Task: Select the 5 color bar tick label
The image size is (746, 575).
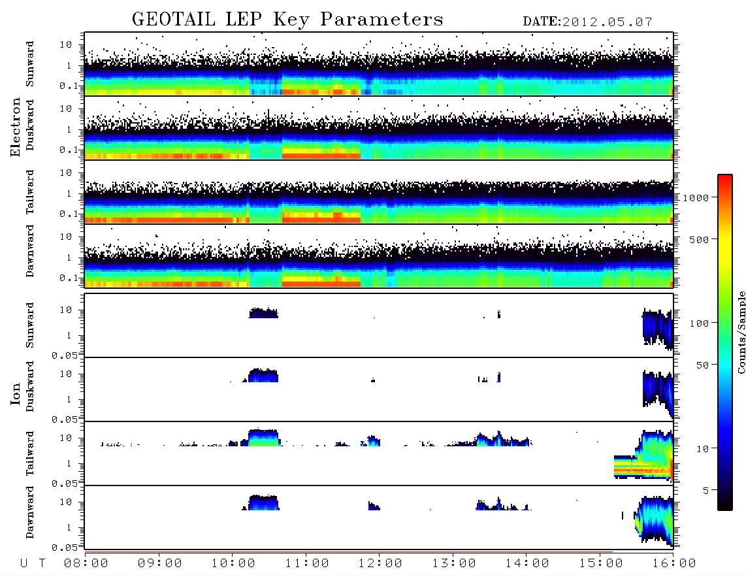Action: pos(705,490)
